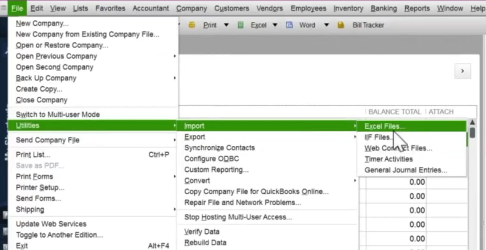Open the Banking menu
Viewport: 486px width, 250px height.
383,9
